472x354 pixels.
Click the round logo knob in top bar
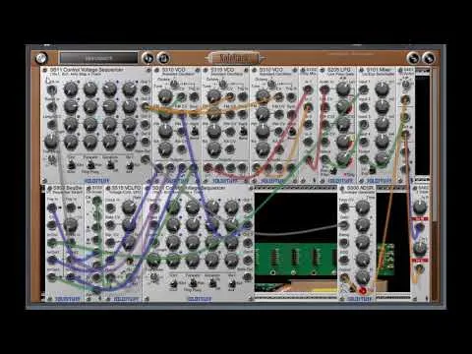pyautogui.click(x=41, y=59)
